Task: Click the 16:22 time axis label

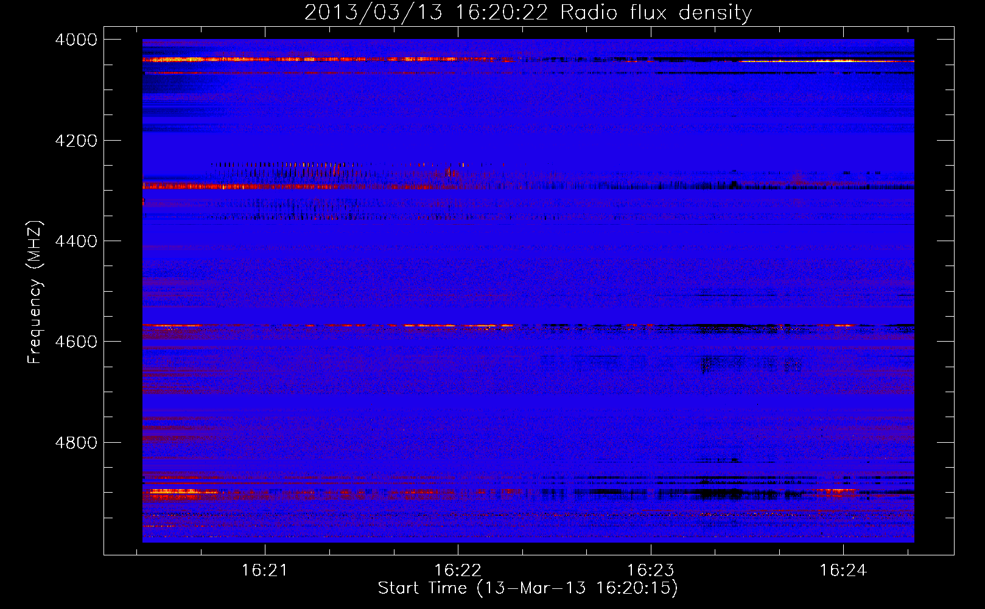Action: [457, 571]
